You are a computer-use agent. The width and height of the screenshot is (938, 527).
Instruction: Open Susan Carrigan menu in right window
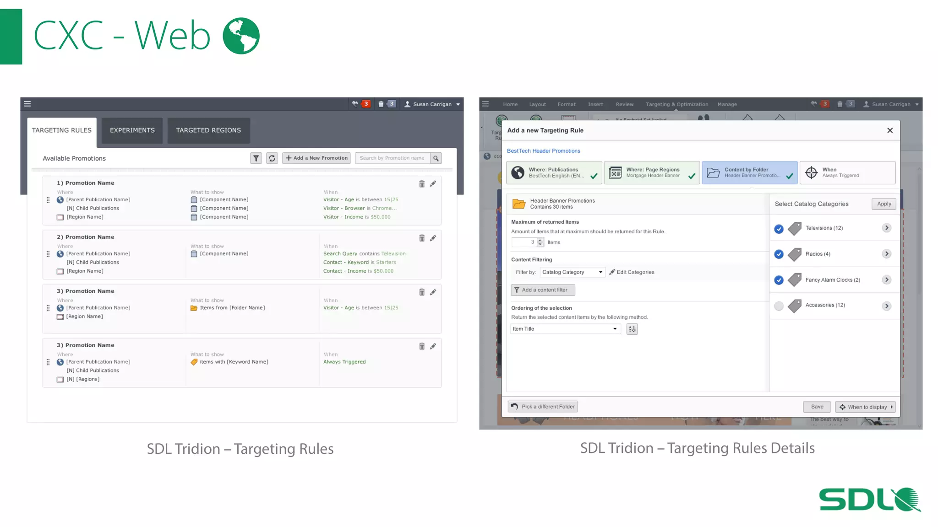click(891, 104)
